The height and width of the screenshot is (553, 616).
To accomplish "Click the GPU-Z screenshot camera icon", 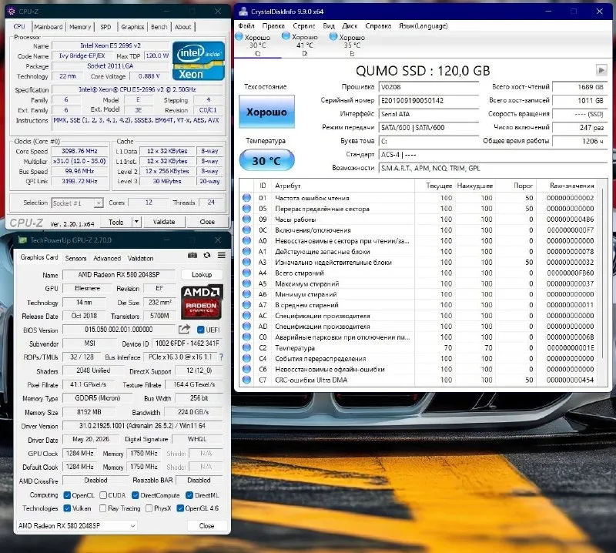I will click(192, 256).
